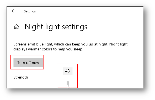Click unfilled slider track right of the thumb
Image resolution: width=155 pixels, height=100 pixels.
98,84
